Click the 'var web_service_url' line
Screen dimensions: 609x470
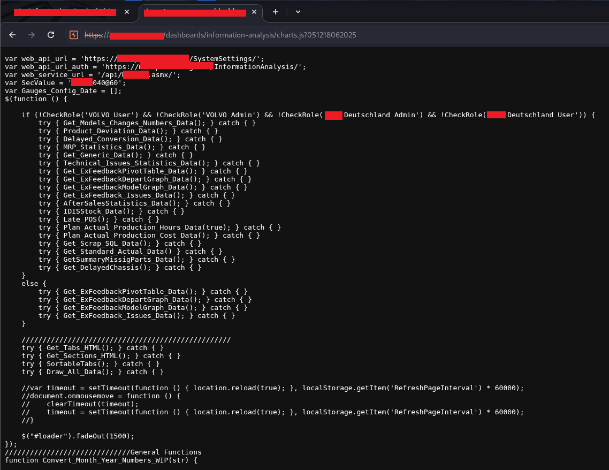(93, 75)
